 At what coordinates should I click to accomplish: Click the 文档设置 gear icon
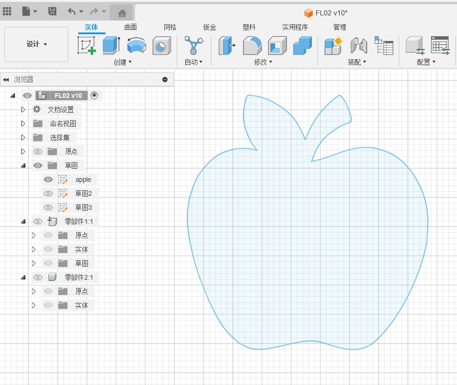[37, 110]
